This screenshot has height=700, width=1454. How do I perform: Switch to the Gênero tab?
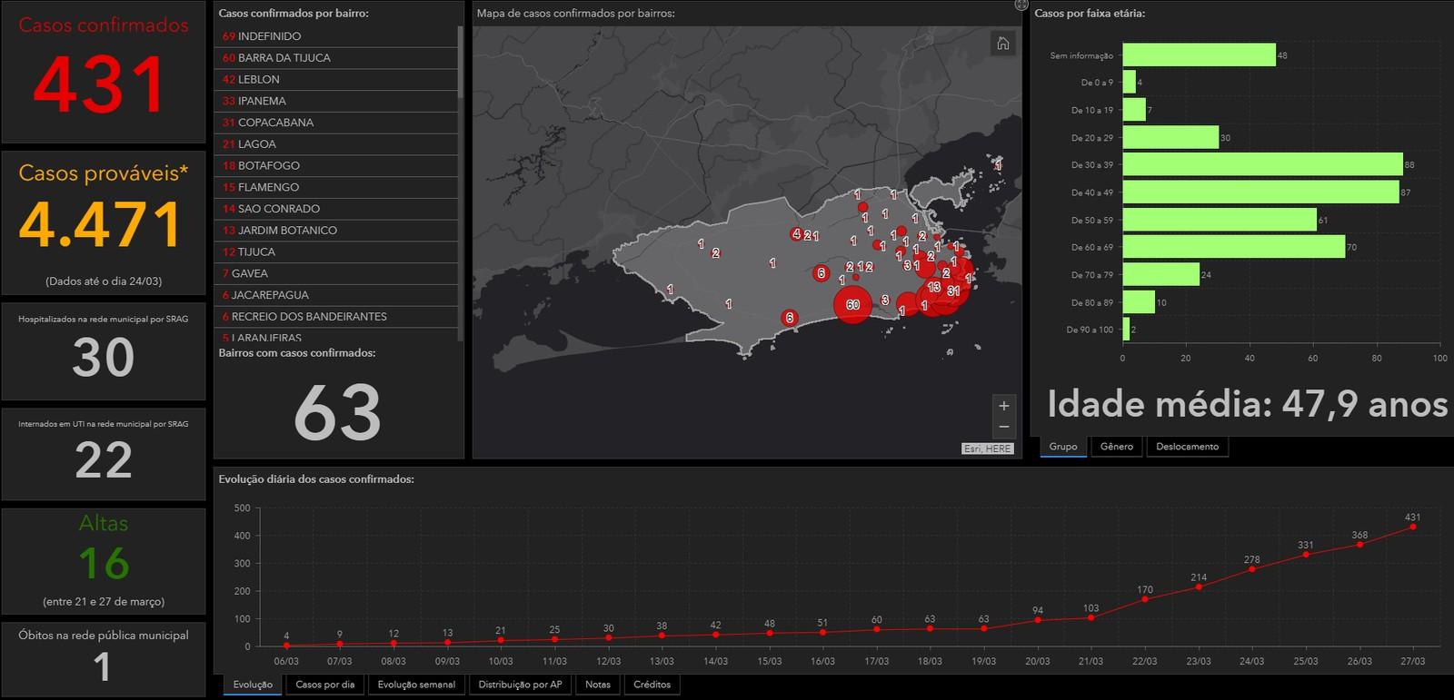pyautogui.click(x=1117, y=447)
